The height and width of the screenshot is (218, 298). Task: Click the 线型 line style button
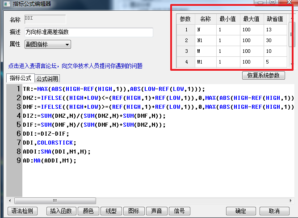(x=111, y=211)
